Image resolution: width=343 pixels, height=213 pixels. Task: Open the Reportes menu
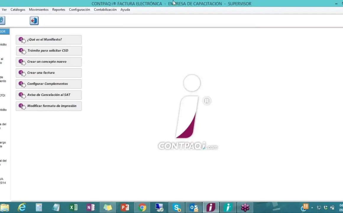click(x=59, y=9)
